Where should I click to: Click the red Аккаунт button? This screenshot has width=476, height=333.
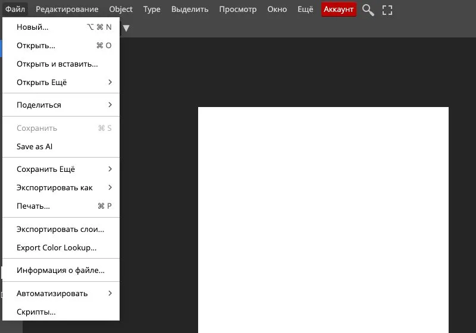339,10
